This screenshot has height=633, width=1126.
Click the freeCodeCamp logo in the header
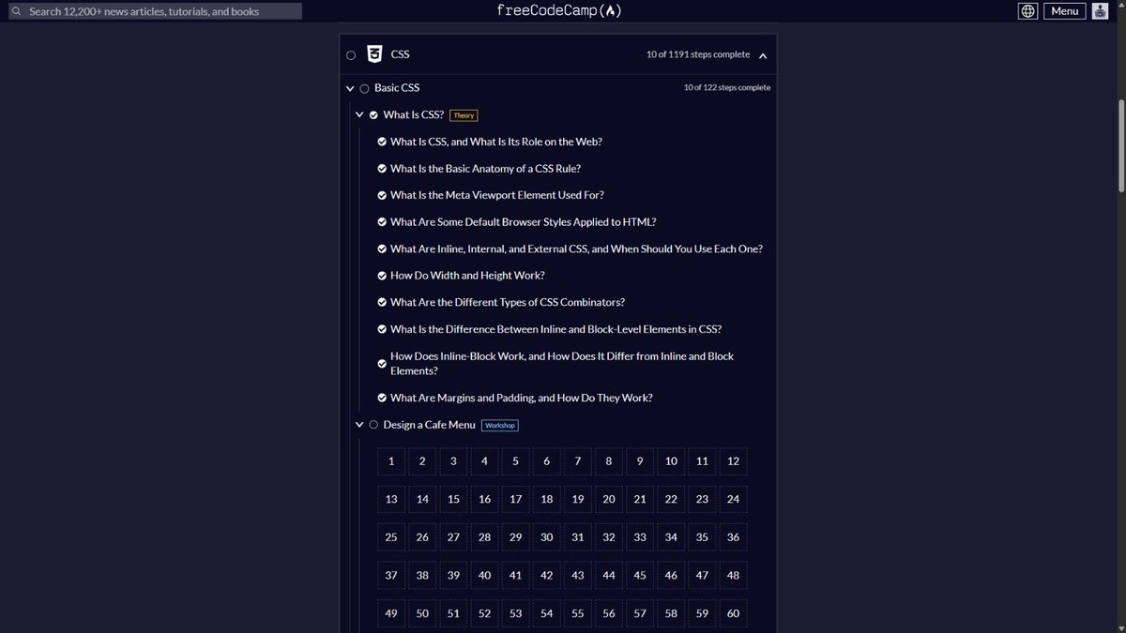[561, 10]
